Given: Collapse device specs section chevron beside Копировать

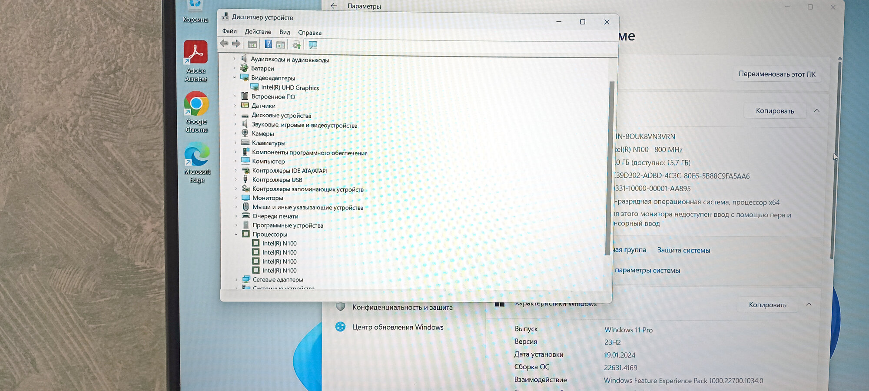Looking at the screenshot, I should [816, 111].
